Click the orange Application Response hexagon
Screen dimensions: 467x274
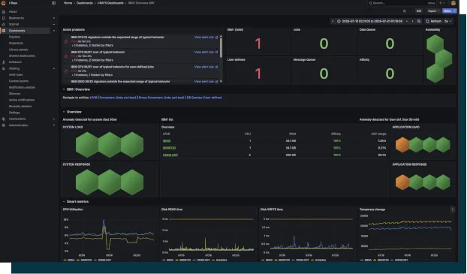click(402, 182)
